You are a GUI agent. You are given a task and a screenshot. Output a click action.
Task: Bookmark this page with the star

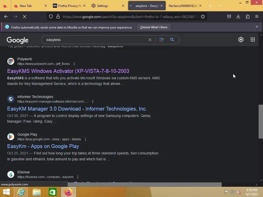point(203,17)
